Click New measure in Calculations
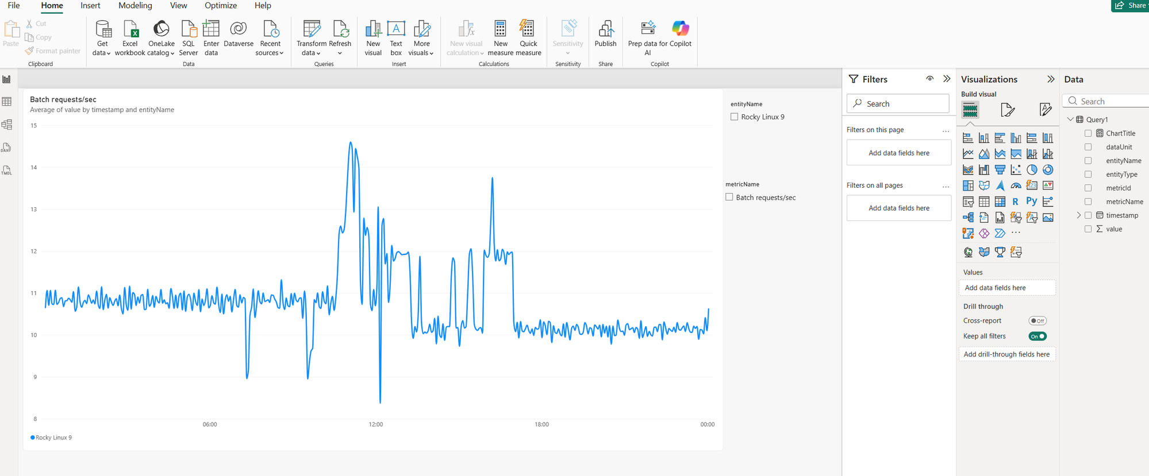 (x=501, y=38)
